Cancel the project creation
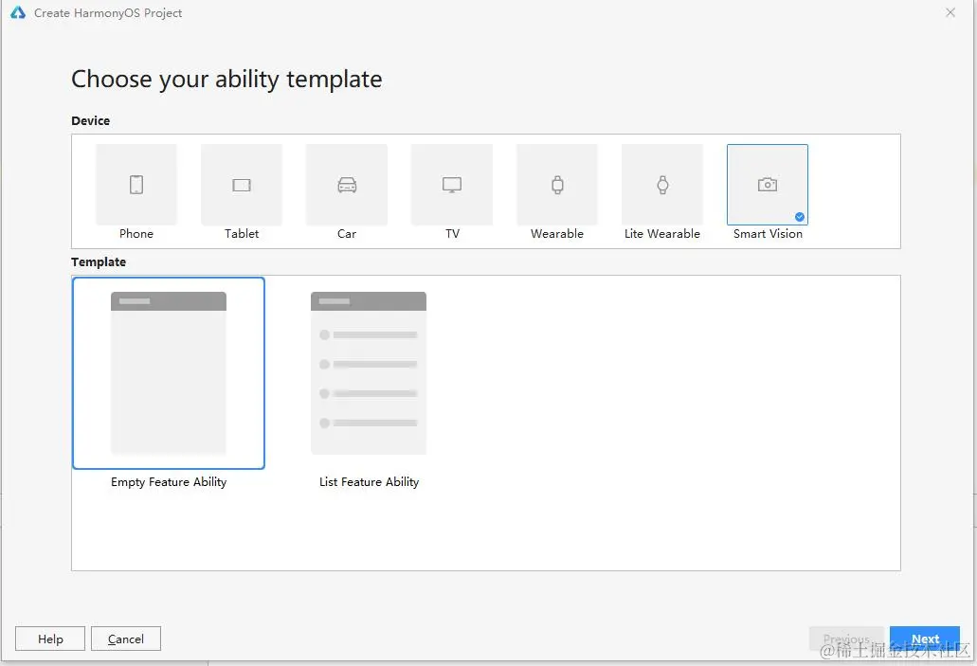 coord(126,639)
